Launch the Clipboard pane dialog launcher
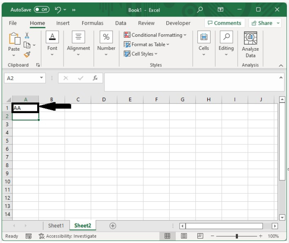The width and height of the screenshot is (289, 243). pos(38,65)
